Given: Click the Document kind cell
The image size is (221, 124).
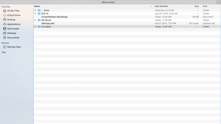Looking at the screenshot, I should pyautogui.click(x=208, y=17).
